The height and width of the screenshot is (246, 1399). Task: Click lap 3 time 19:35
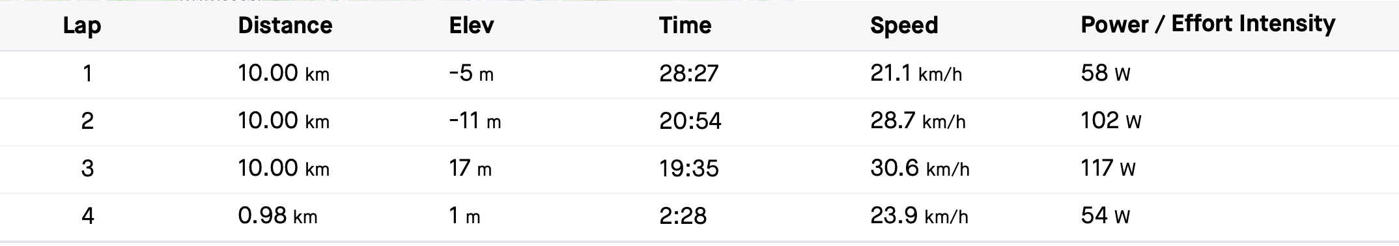coord(688,169)
